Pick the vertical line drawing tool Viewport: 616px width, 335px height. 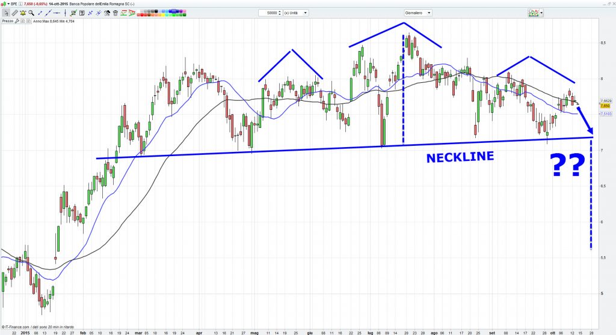pos(65,13)
